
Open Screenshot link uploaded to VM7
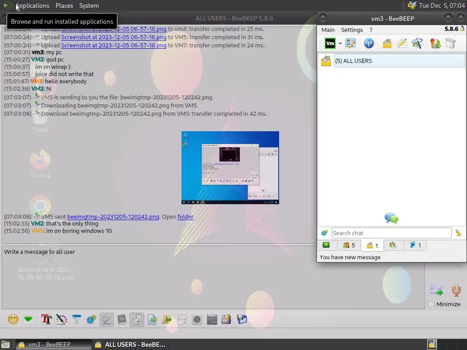[114, 45]
